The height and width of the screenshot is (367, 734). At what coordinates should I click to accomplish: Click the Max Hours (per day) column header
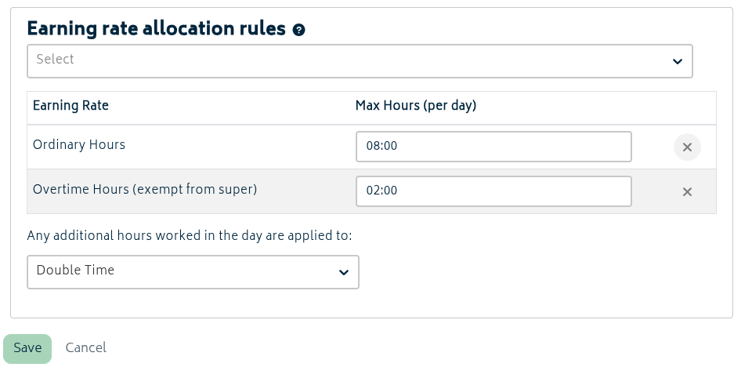pos(416,106)
